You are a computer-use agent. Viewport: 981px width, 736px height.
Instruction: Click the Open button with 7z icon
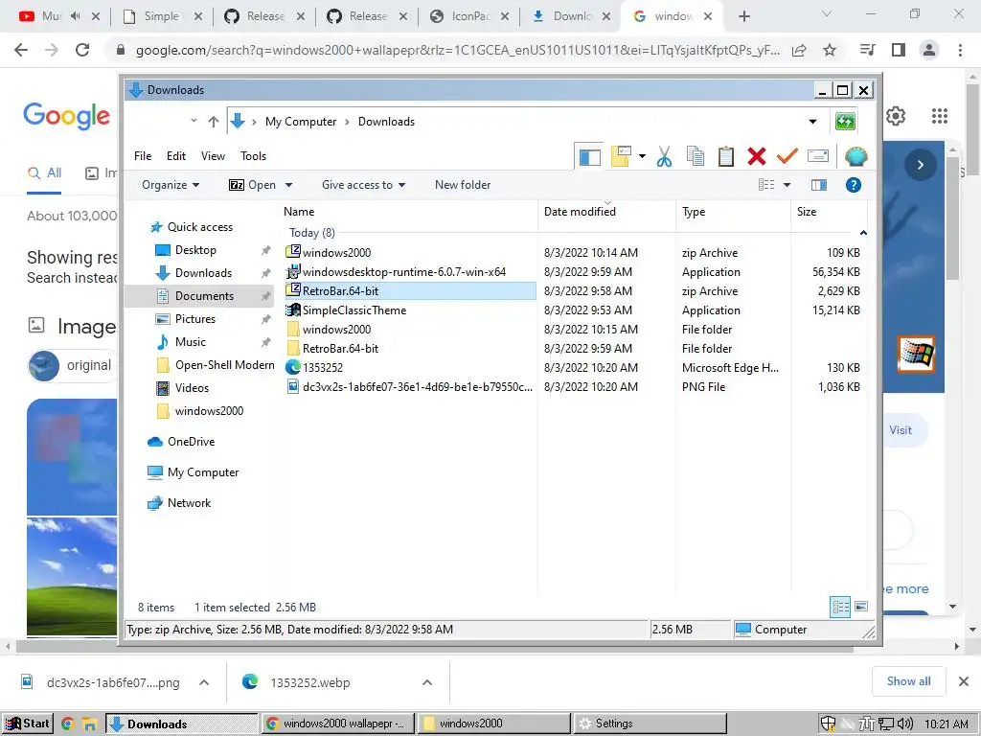tap(252, 185)
